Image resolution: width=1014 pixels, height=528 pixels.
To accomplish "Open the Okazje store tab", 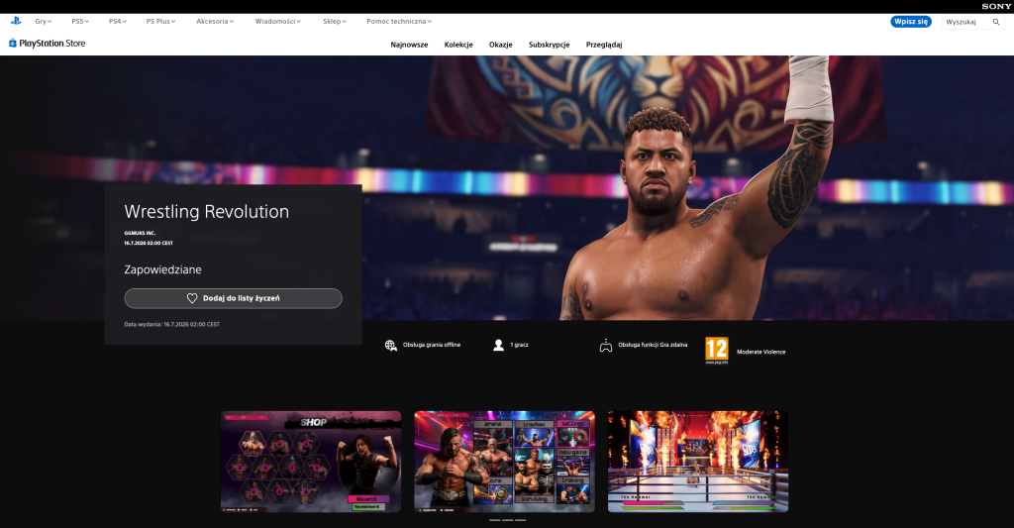I will tap(500, 45).
